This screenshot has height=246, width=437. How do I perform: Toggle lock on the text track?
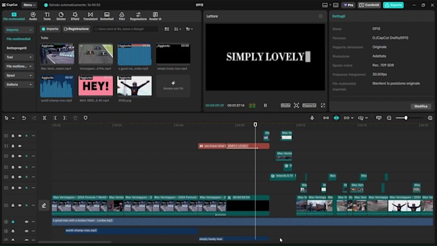tap(13, 146)
